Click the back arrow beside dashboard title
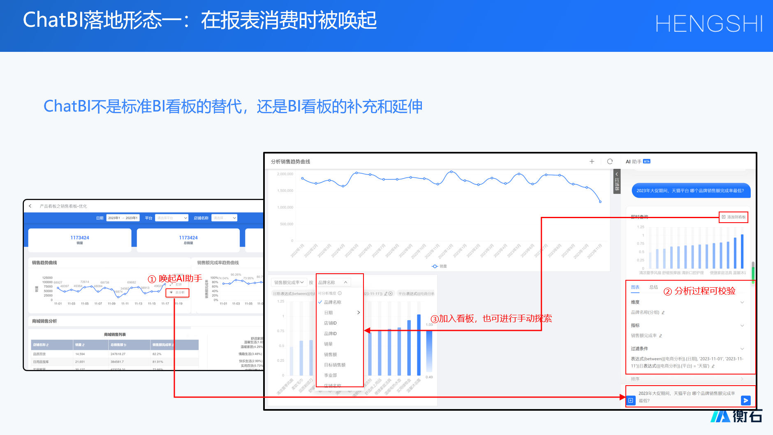Screen dimensions: 773x435 pyautogui.click(x=30, y=206)
